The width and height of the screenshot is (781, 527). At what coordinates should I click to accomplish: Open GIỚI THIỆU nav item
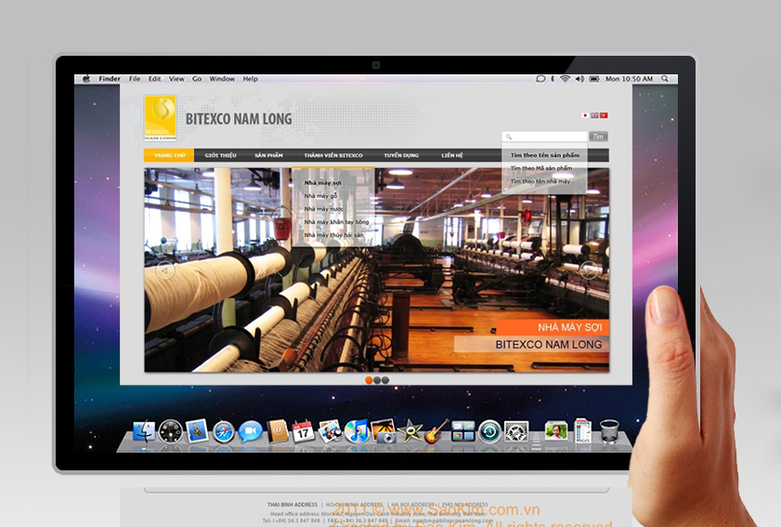click(221, 155)
